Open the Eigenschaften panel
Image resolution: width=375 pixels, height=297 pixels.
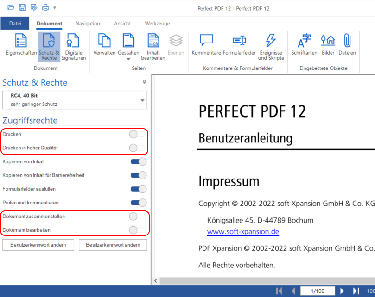click(x=21, y=45)
